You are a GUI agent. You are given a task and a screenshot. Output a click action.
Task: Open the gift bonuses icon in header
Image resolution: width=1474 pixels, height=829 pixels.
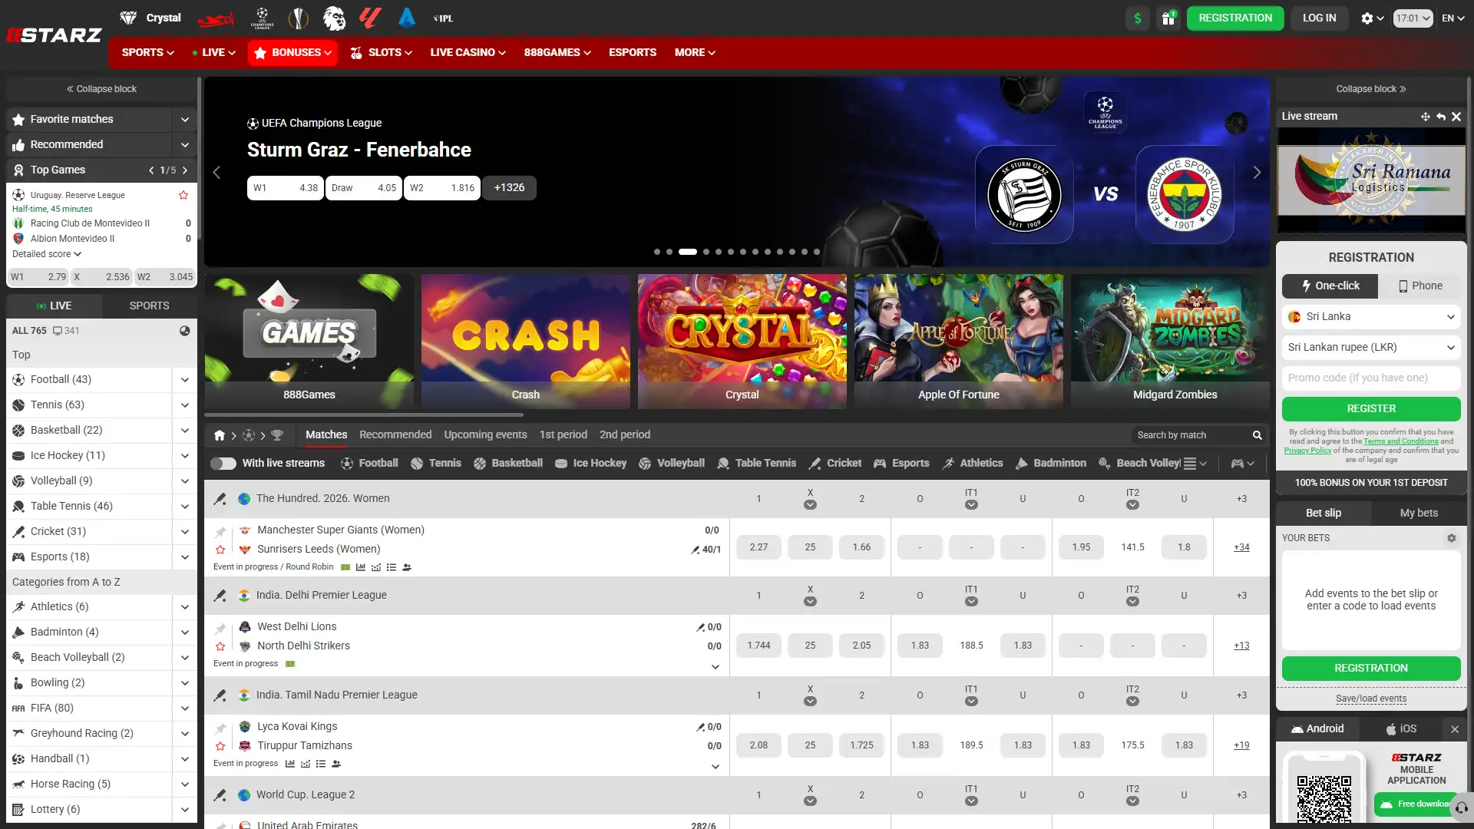(x=1168, y=18)
